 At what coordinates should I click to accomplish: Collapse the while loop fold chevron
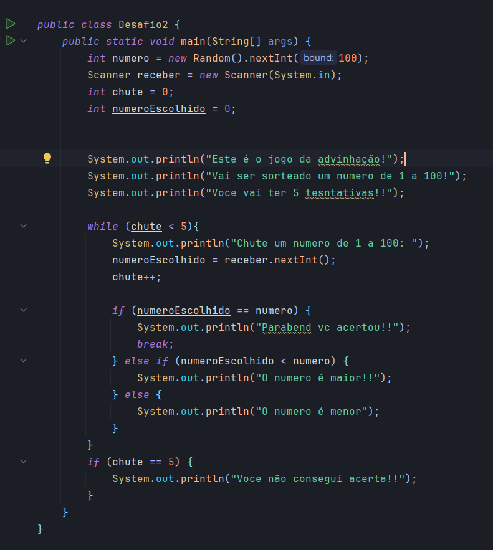24,226
